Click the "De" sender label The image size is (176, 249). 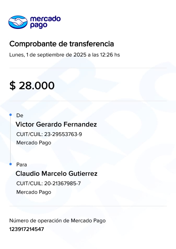click(x=20, y=115)
